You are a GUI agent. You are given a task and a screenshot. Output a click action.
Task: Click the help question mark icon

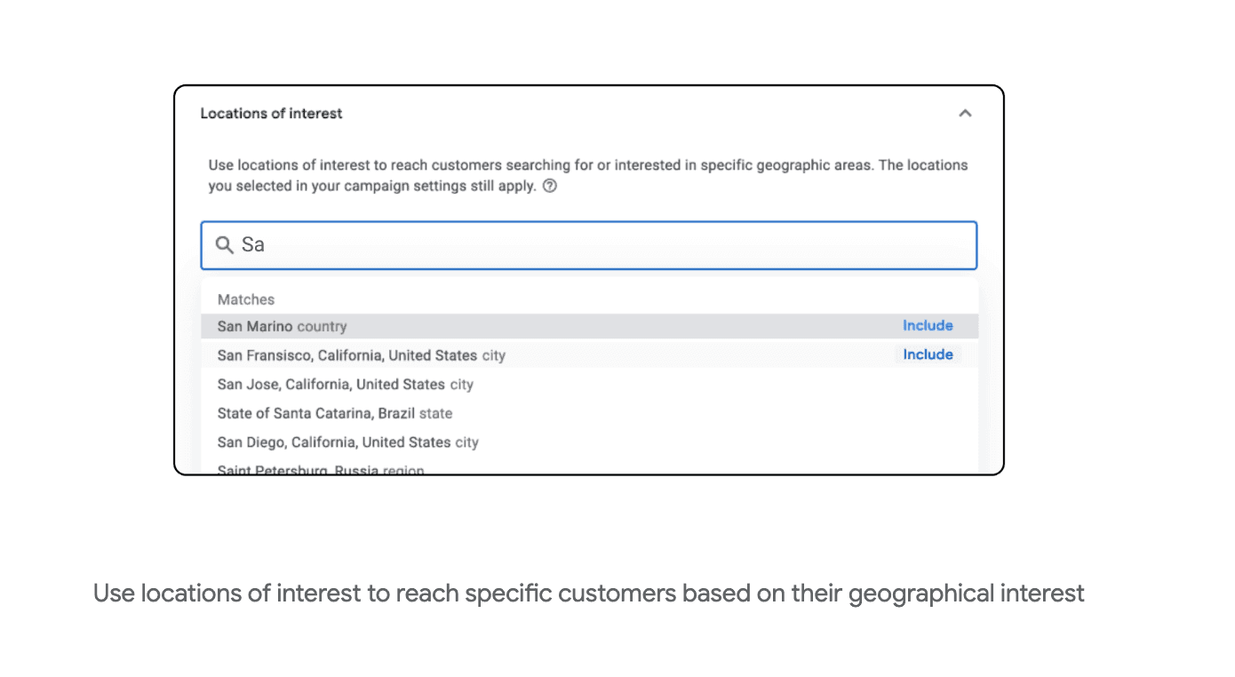click(550, 187)
